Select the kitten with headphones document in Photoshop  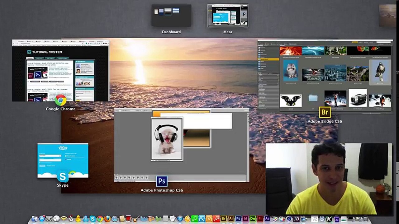[167, 139]
